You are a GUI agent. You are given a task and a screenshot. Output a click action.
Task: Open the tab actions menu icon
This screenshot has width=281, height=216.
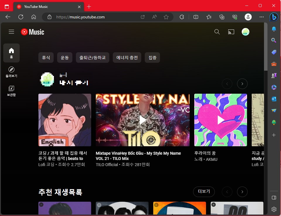pos(7,7)
